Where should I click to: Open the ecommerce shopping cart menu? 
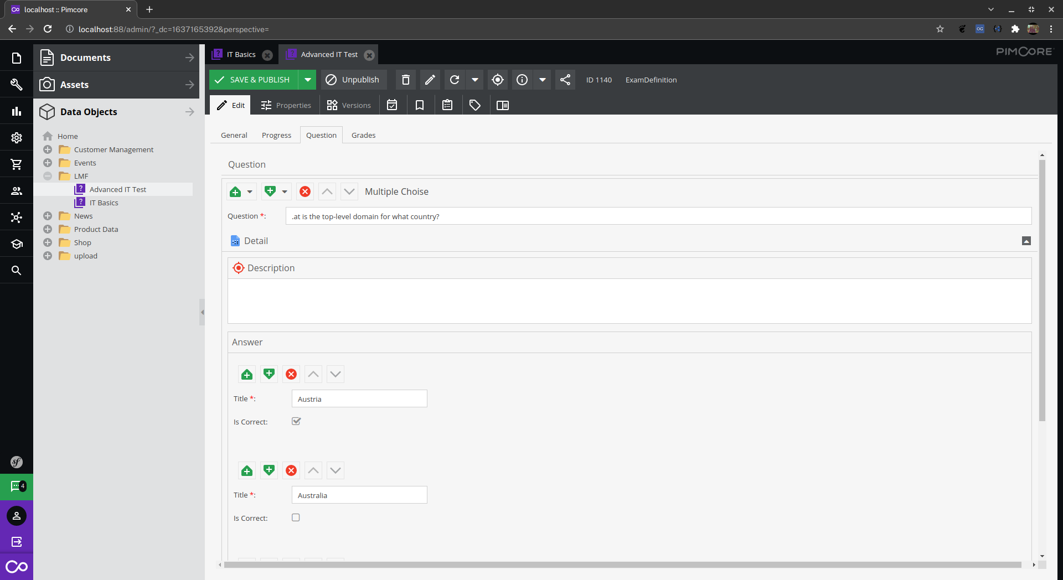[x=17, y=164]
